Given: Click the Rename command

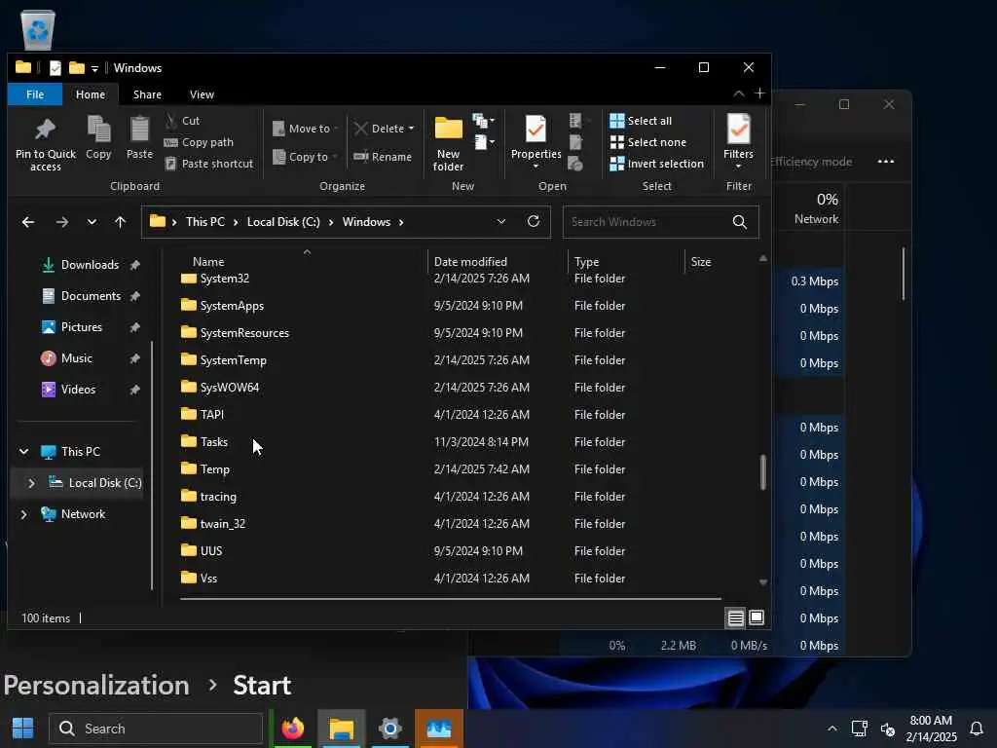Looking at the screenshot, I should click(x=383, y=157).
